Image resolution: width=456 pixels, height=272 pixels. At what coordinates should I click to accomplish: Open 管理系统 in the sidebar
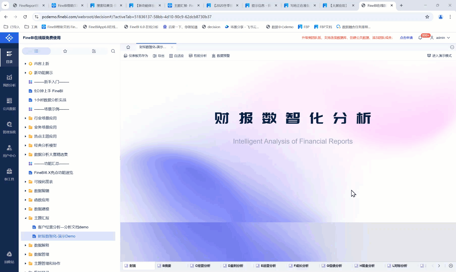(x=9, y=128)
